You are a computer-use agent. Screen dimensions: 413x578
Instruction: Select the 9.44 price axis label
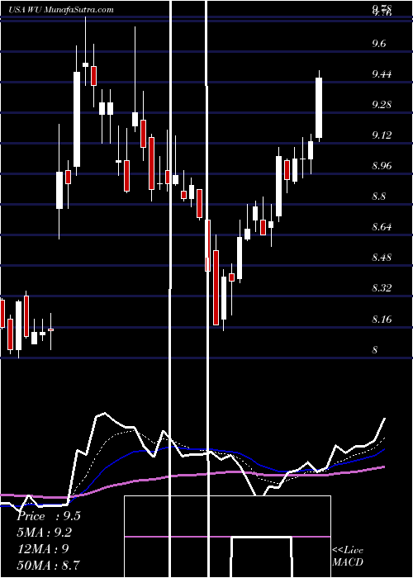tap(382, 74)
